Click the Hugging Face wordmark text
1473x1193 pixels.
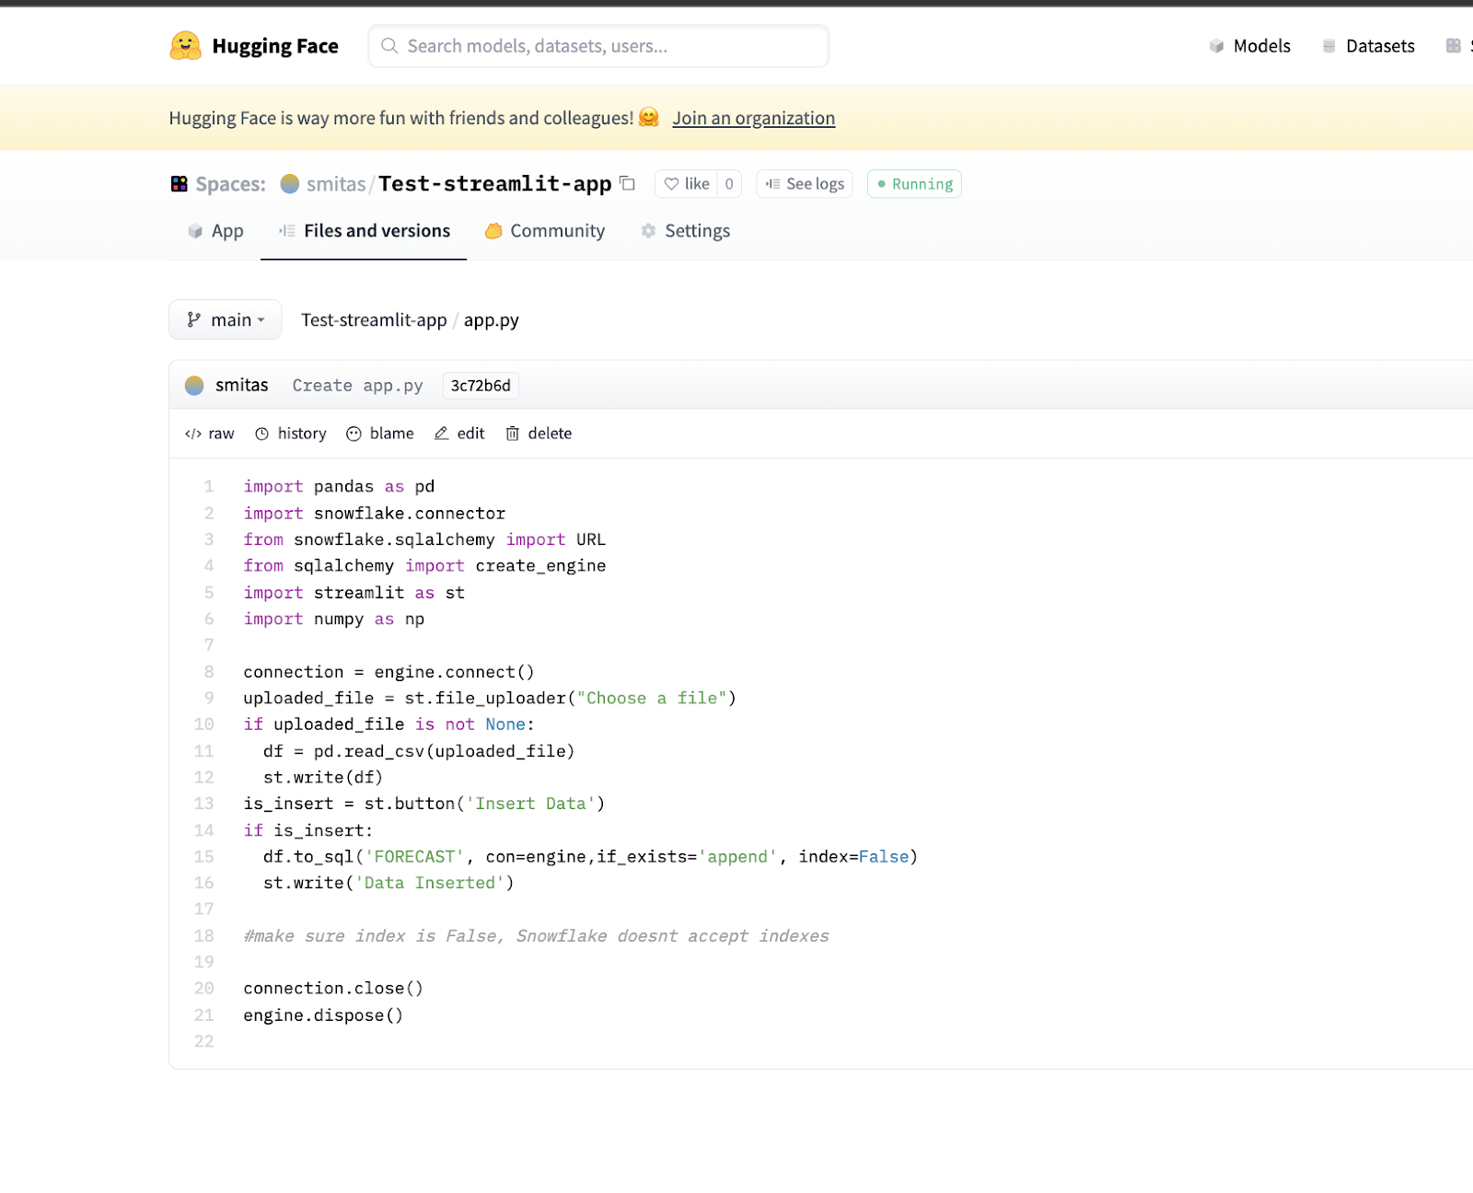(275, 46)
